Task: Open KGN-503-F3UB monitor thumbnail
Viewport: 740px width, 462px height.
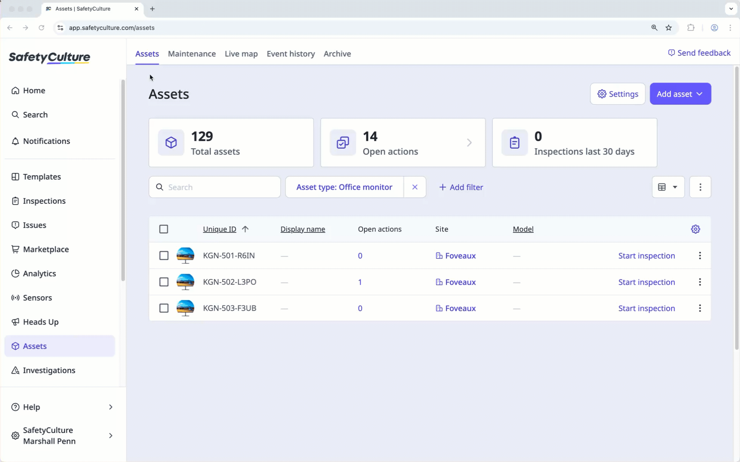Action: (x=185, y=308)
